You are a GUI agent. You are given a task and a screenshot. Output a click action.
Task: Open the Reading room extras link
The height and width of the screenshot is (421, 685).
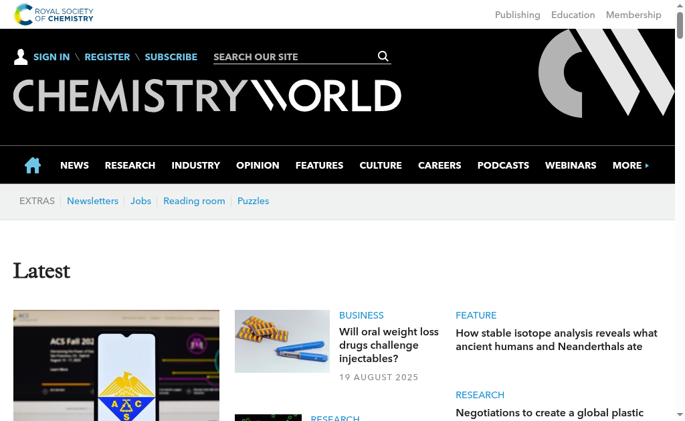pyautogui.click(x=194, y=201)
